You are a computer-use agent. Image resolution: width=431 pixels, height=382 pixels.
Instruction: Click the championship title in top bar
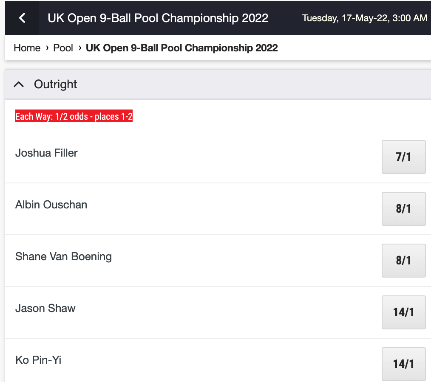click(158, 18)
